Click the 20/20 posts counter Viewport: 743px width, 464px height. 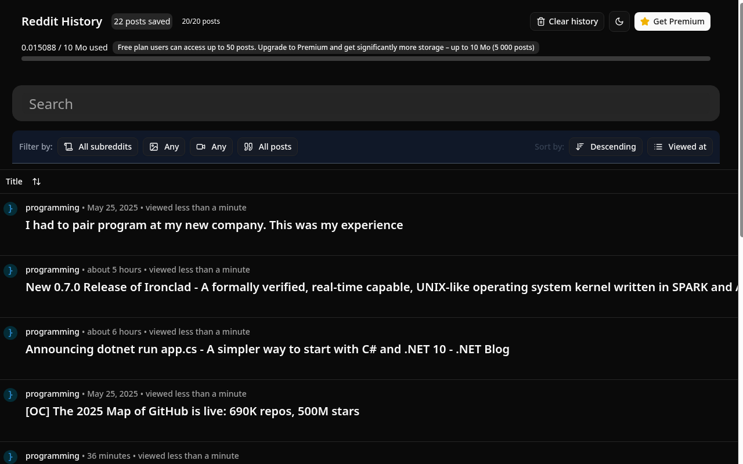point(201,21)
